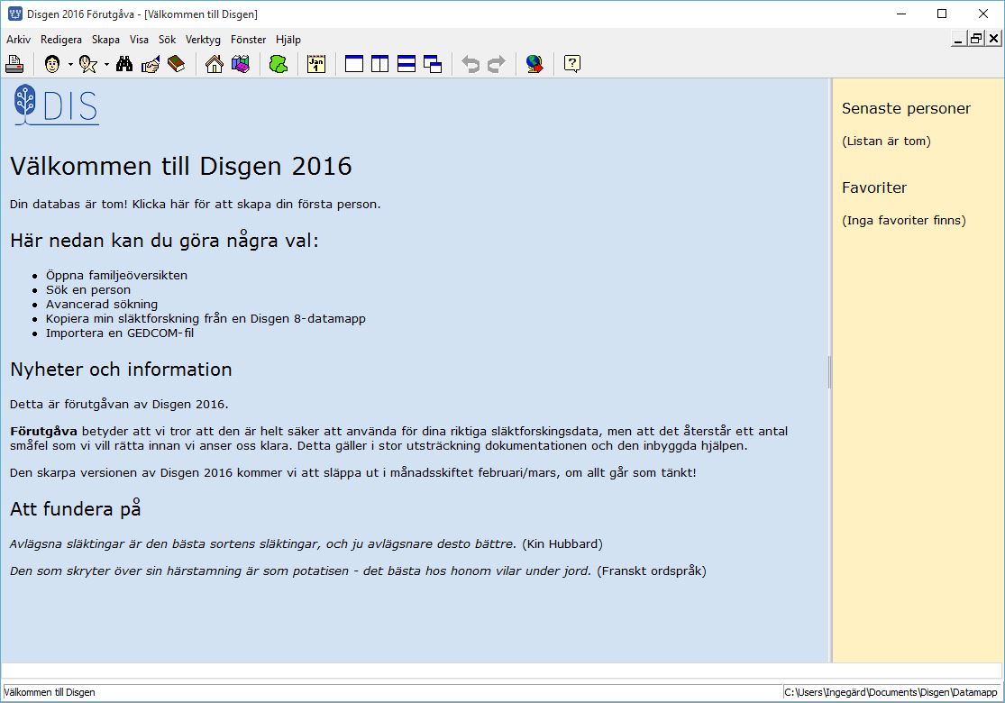Select the 'Importera en GEDCOM-fil' link
The height and width of the screenshot is (703, 1005).
[x=120, y=333]
